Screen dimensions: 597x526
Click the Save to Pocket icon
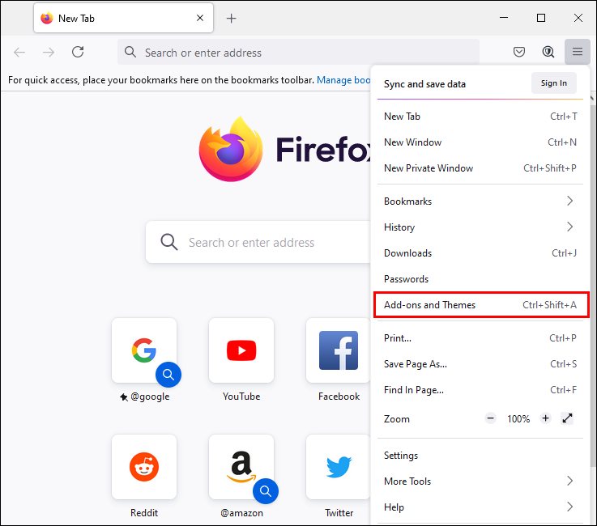tap(519, 52)
